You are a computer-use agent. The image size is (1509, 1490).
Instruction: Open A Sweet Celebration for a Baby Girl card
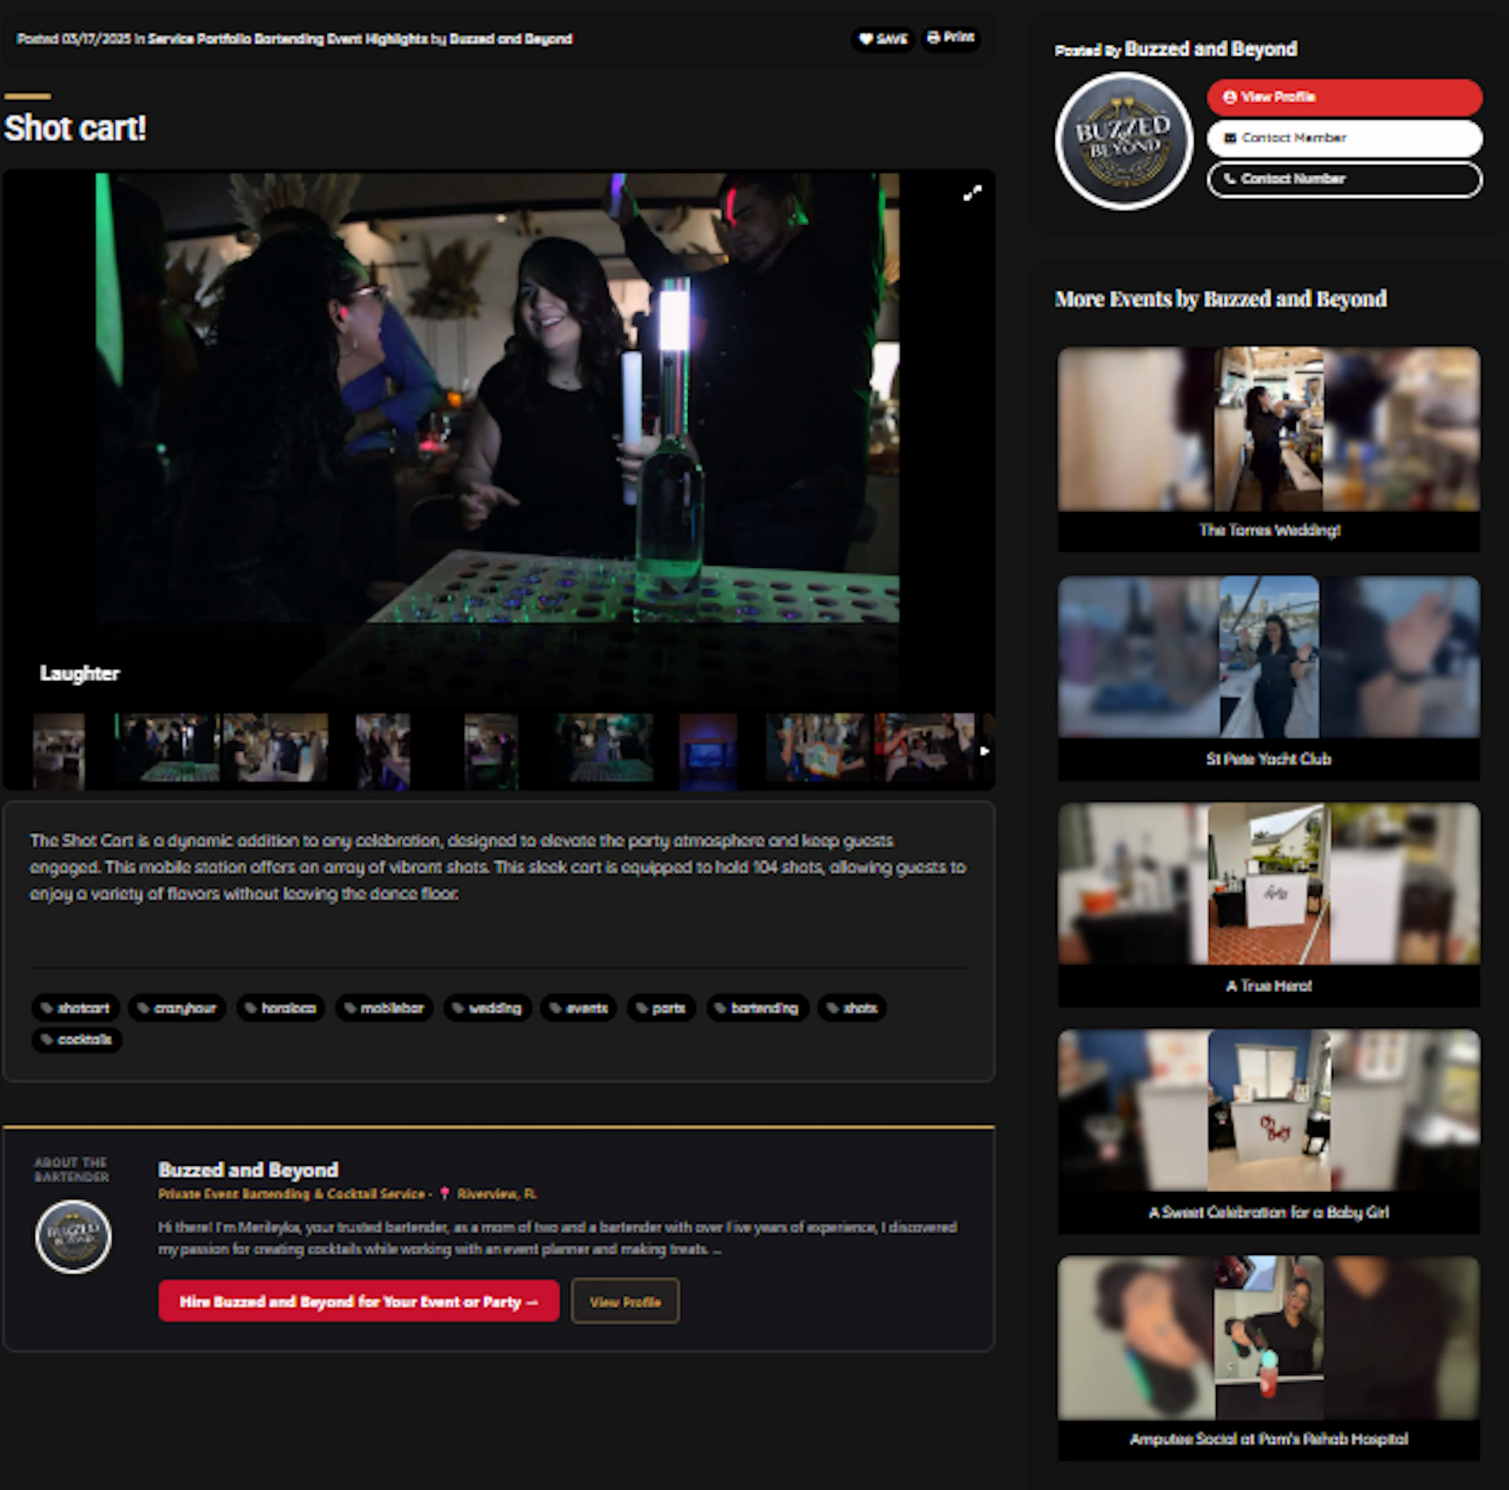point(1269,1132)
